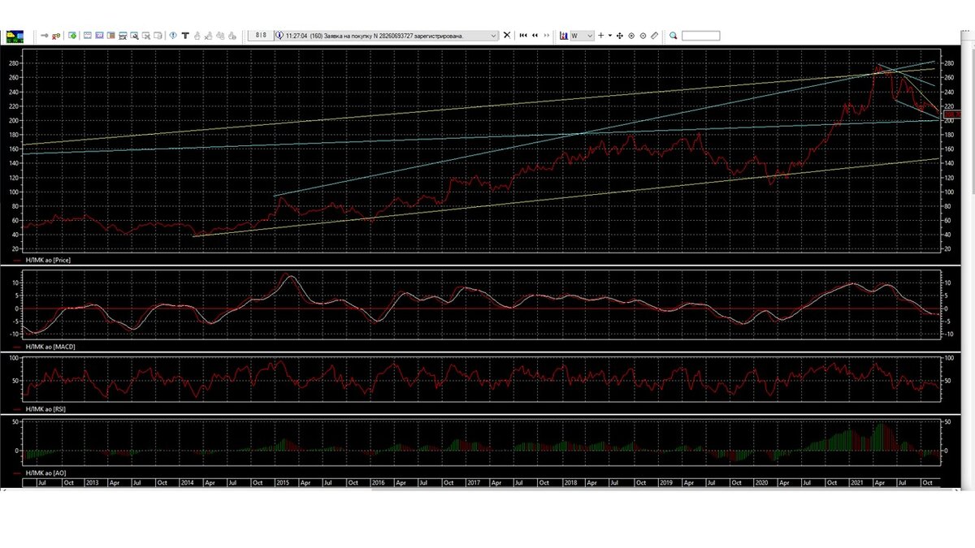Click the red current price marker on right axis
The width and height of the screenshot is (975, 548).
coord(952,115)
